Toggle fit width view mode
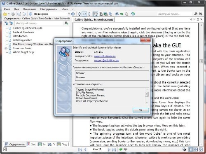This screenshot has height=154, width=206. (x=84, y=14)
